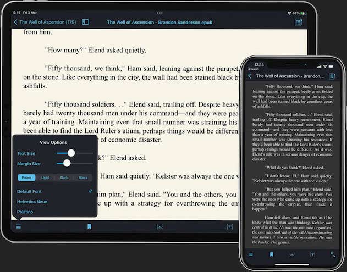Select the Black theme
Image resolution: width=347 pixels, height=272 pixels.
tap(83, 177)
